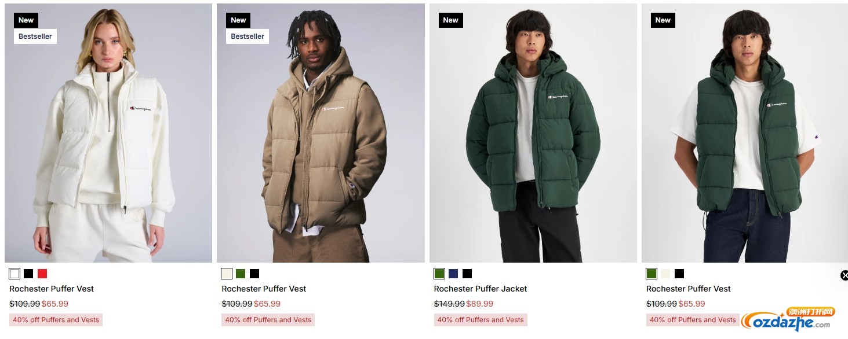The height and width of the screenshot is (339, 848).
Task: Open white Rochester Puffer Vest title link
Action: click(x=52, y=289)
